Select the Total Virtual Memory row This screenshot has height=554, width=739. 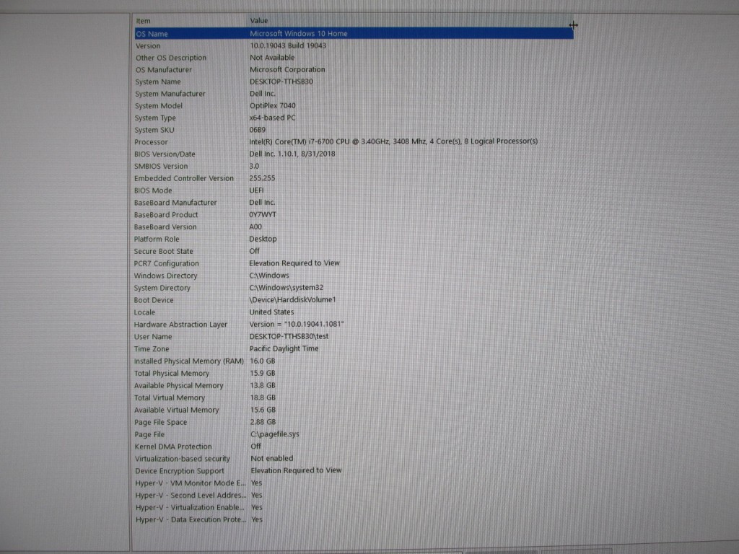pyautogui.click(x=354, y=398)
